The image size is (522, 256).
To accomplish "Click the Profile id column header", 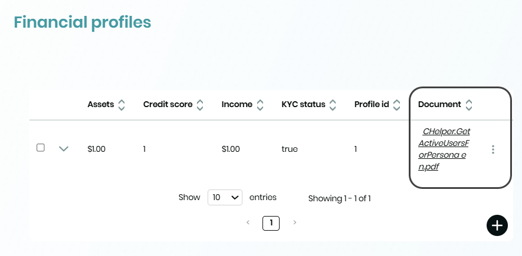I will point(372,105).
